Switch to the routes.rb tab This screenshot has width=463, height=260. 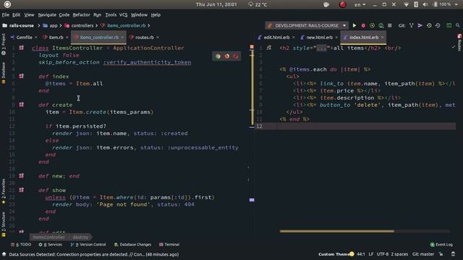[144, 38]
